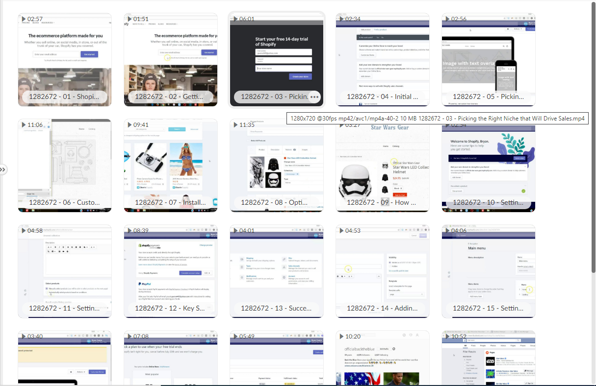Click play icon on the 02:57 video
Viewport: 596px width, 386px height.
click(24, 19)
